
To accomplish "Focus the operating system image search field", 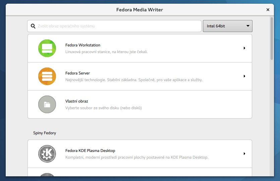I will [x=117, y=26].
